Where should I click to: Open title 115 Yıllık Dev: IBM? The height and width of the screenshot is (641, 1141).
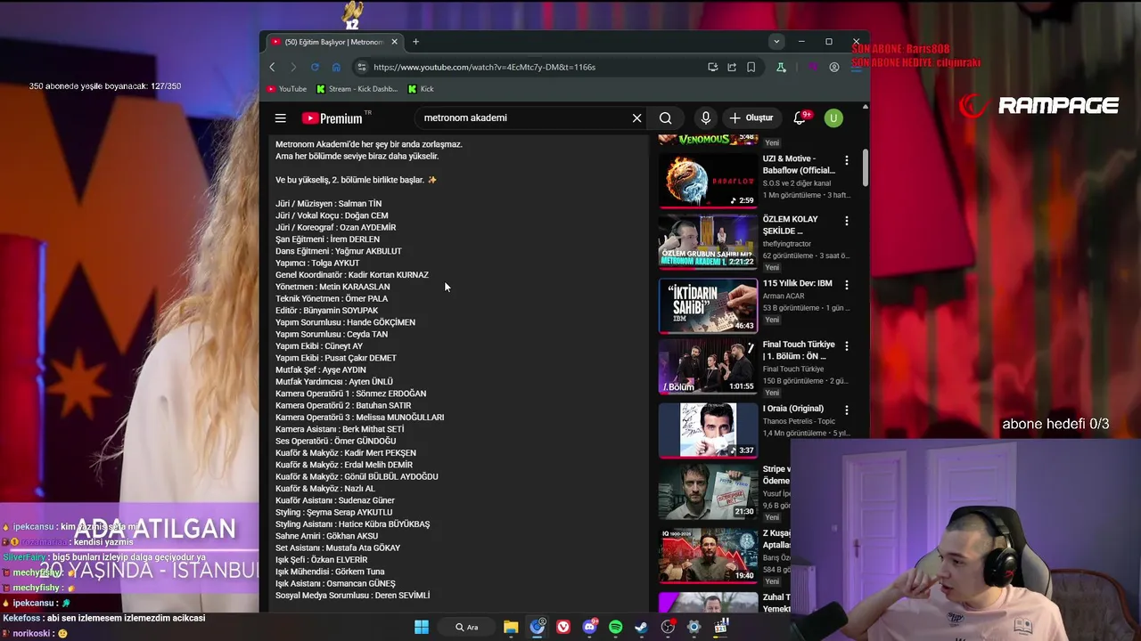pos(797,283)
